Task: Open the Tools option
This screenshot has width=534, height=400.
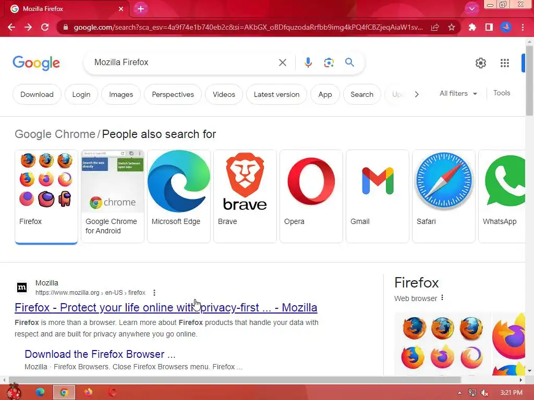Action: coord(502,93)
